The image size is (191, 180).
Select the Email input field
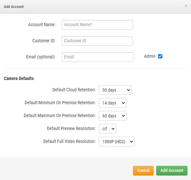click(x=98, y=57)
